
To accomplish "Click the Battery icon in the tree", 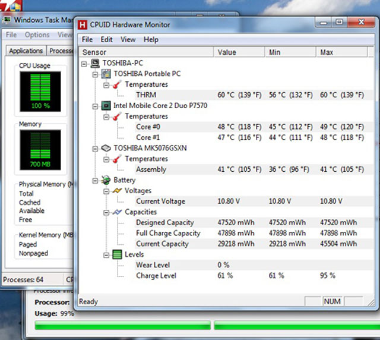I will tap(106, 180).
